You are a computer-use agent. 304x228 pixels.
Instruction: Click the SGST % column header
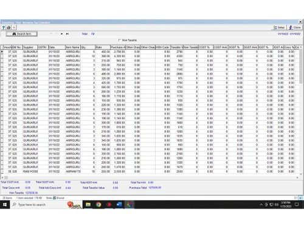236,47
